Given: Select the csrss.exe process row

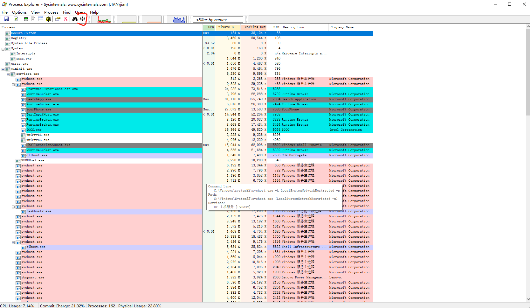Looking at the screenshot, I should 186,64.
